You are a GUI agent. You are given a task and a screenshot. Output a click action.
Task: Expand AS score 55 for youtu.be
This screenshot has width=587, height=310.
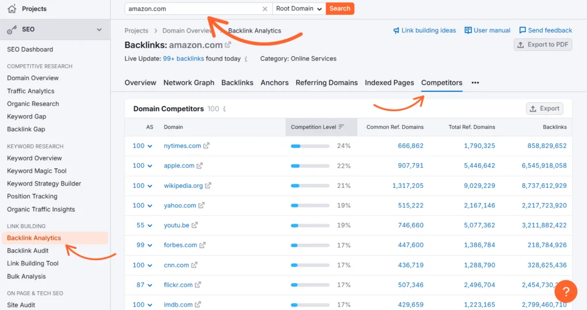coord(144,225)
